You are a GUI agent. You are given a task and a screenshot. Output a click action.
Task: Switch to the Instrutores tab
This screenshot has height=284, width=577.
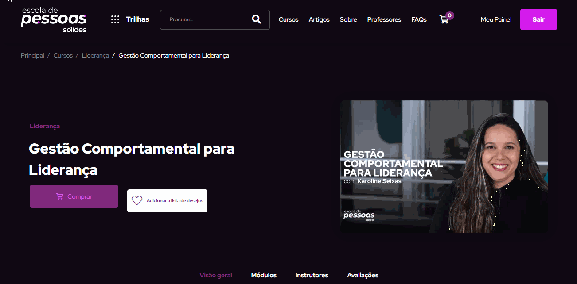click(x=312, y=275)
